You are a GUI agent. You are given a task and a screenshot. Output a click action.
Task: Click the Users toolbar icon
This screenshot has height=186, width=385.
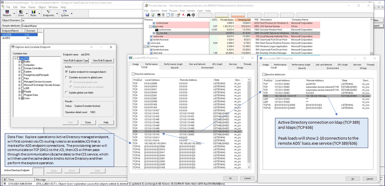[x=22, y=13]
